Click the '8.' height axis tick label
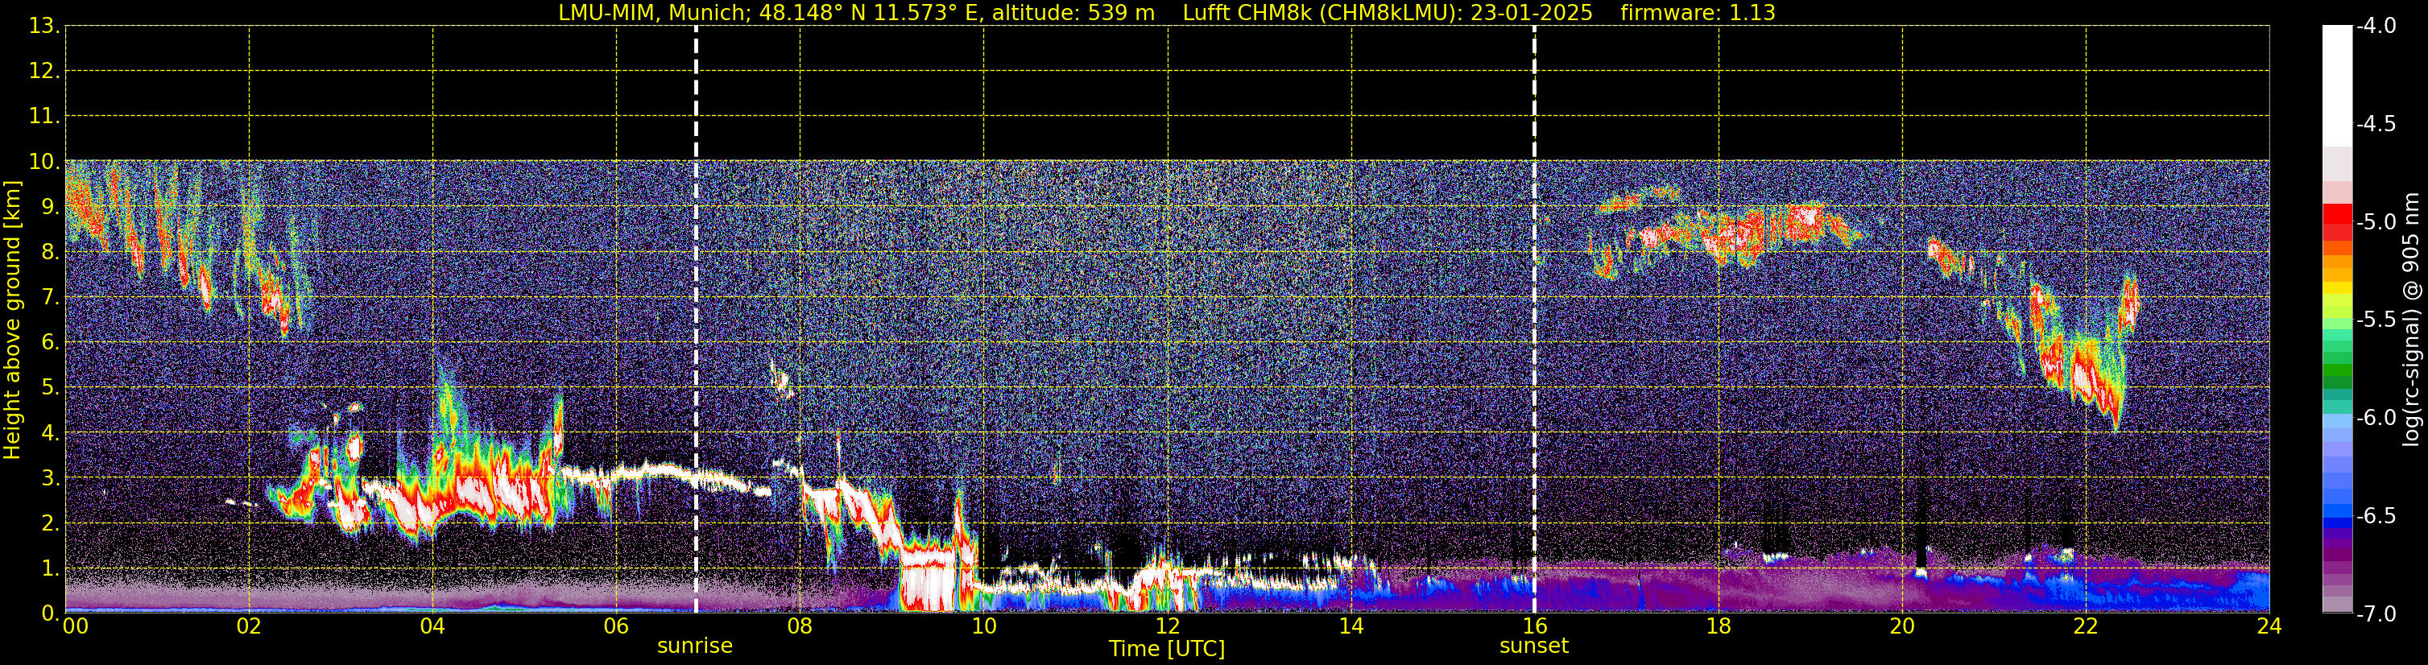Image resolution: width=2428 pixels, height=665 pixels. point(50,253)
